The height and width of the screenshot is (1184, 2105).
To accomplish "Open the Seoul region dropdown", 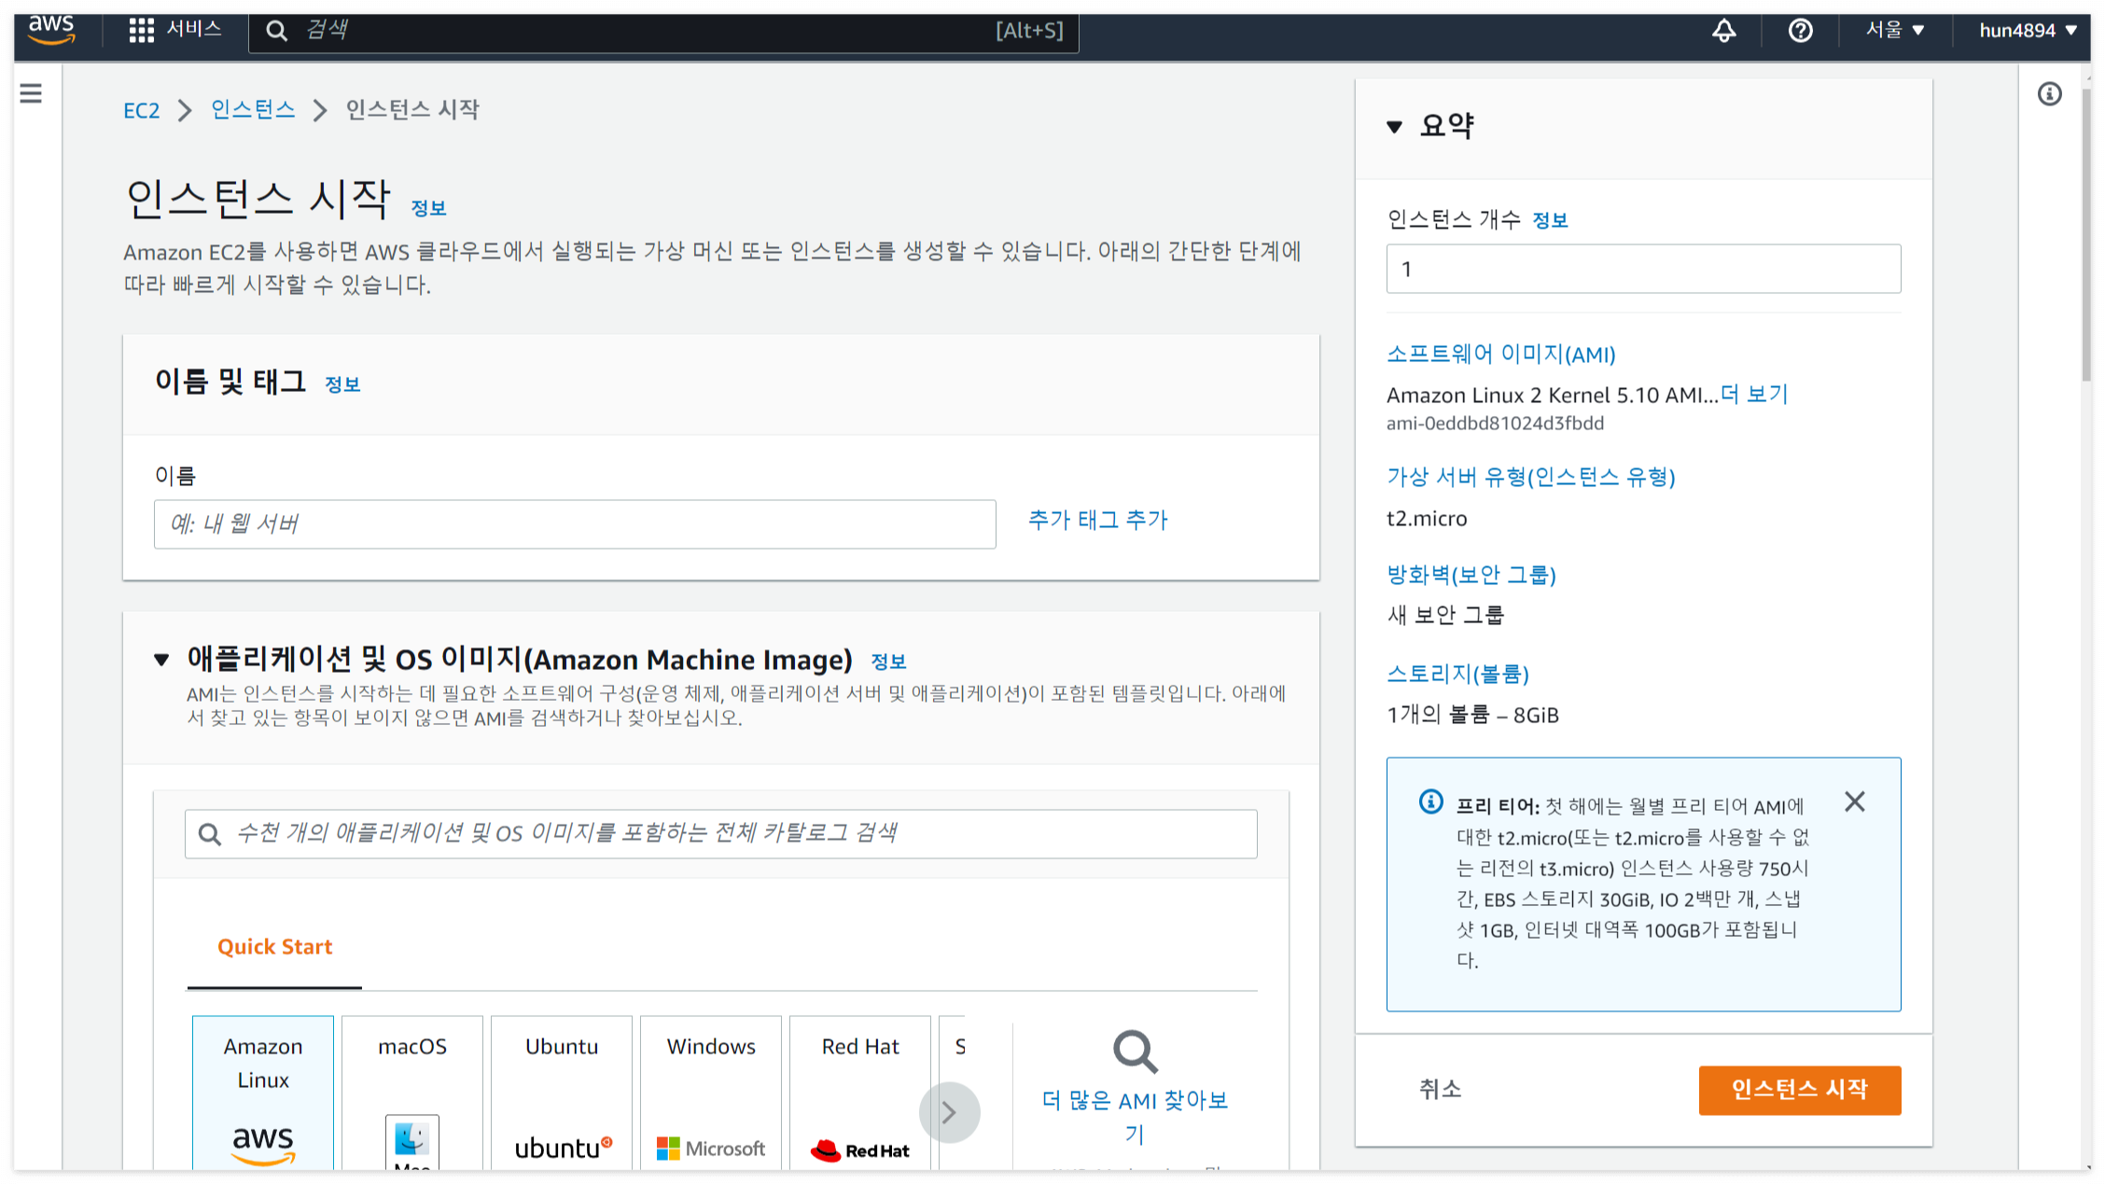I will 1894,30.
